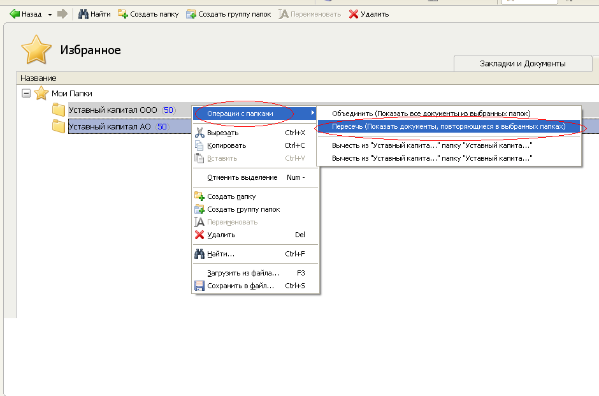The height and width of the screenshot is (396, 599).
Task: Click the 50 count next to АО folder
Action: click(x=162, y=126)
